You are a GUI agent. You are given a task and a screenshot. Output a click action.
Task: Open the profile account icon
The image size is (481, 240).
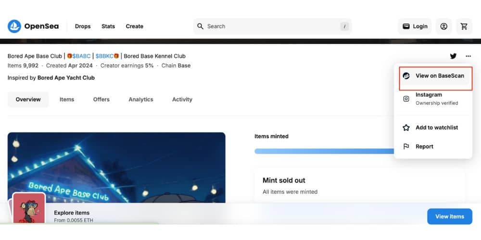click(443, 26)
